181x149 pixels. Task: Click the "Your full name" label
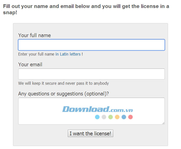click(x=34, y=35)
